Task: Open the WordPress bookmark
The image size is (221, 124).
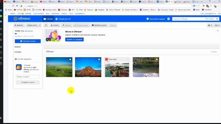Action: 207,10
